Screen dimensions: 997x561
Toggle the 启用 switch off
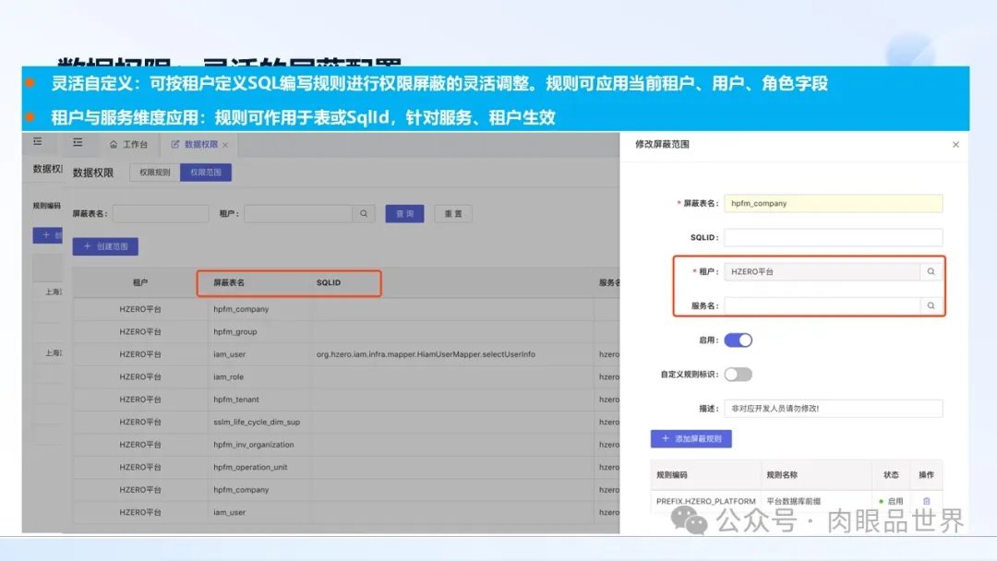click(738, 340)
